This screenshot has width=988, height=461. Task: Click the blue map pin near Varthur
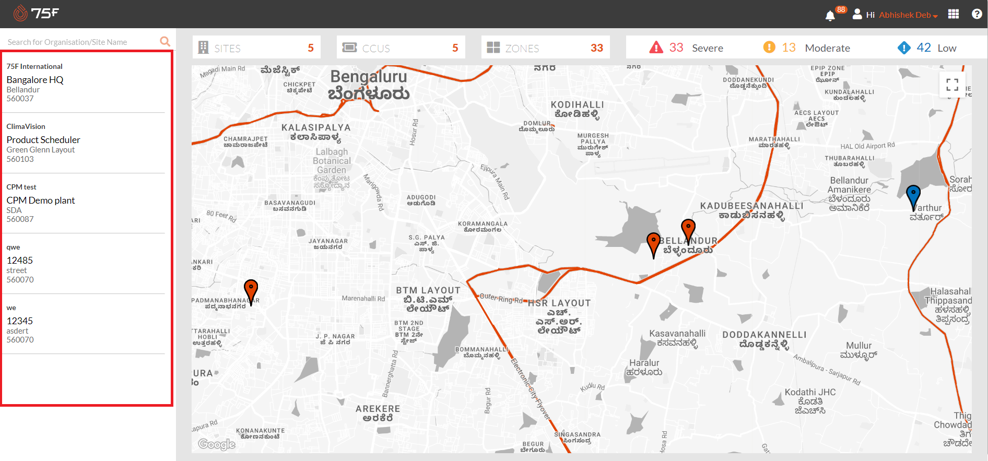click(x=913, y=196)
